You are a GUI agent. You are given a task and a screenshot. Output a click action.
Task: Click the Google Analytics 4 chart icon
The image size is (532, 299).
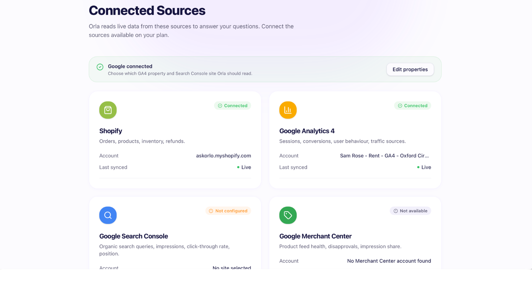[x=288, y=110]
